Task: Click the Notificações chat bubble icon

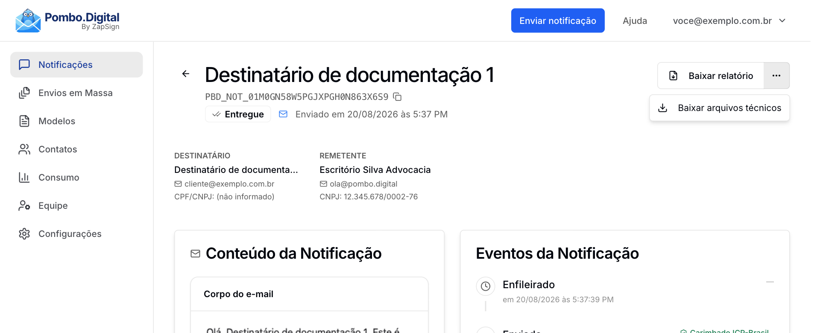Action: tap(24, 64)
